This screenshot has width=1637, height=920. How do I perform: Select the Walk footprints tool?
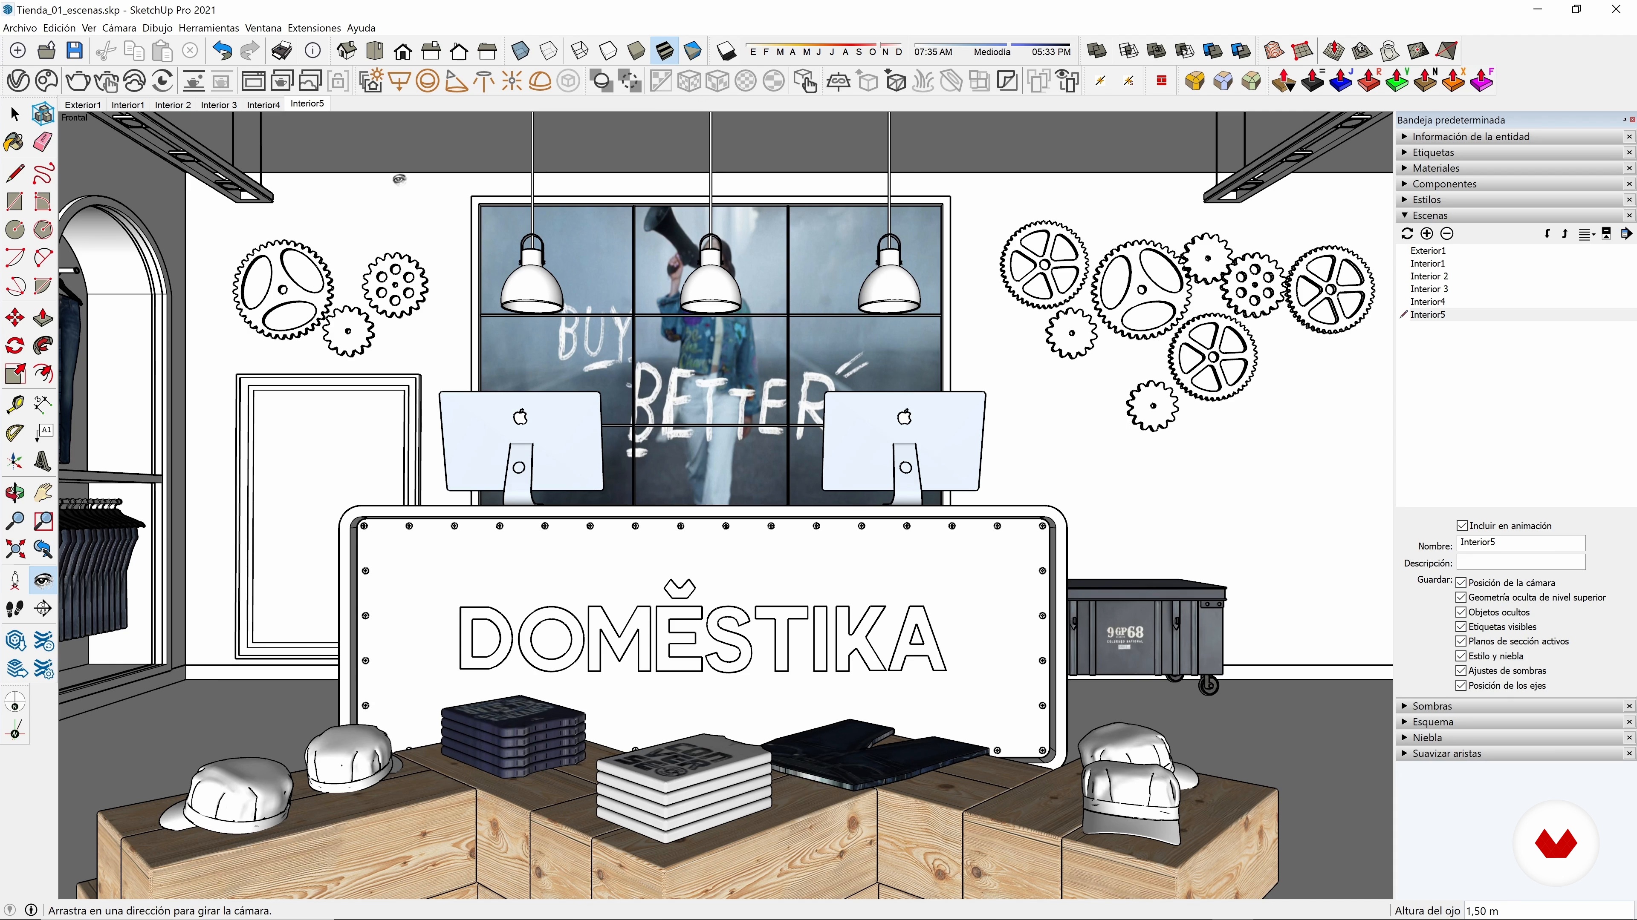click(x=15, y=609)
